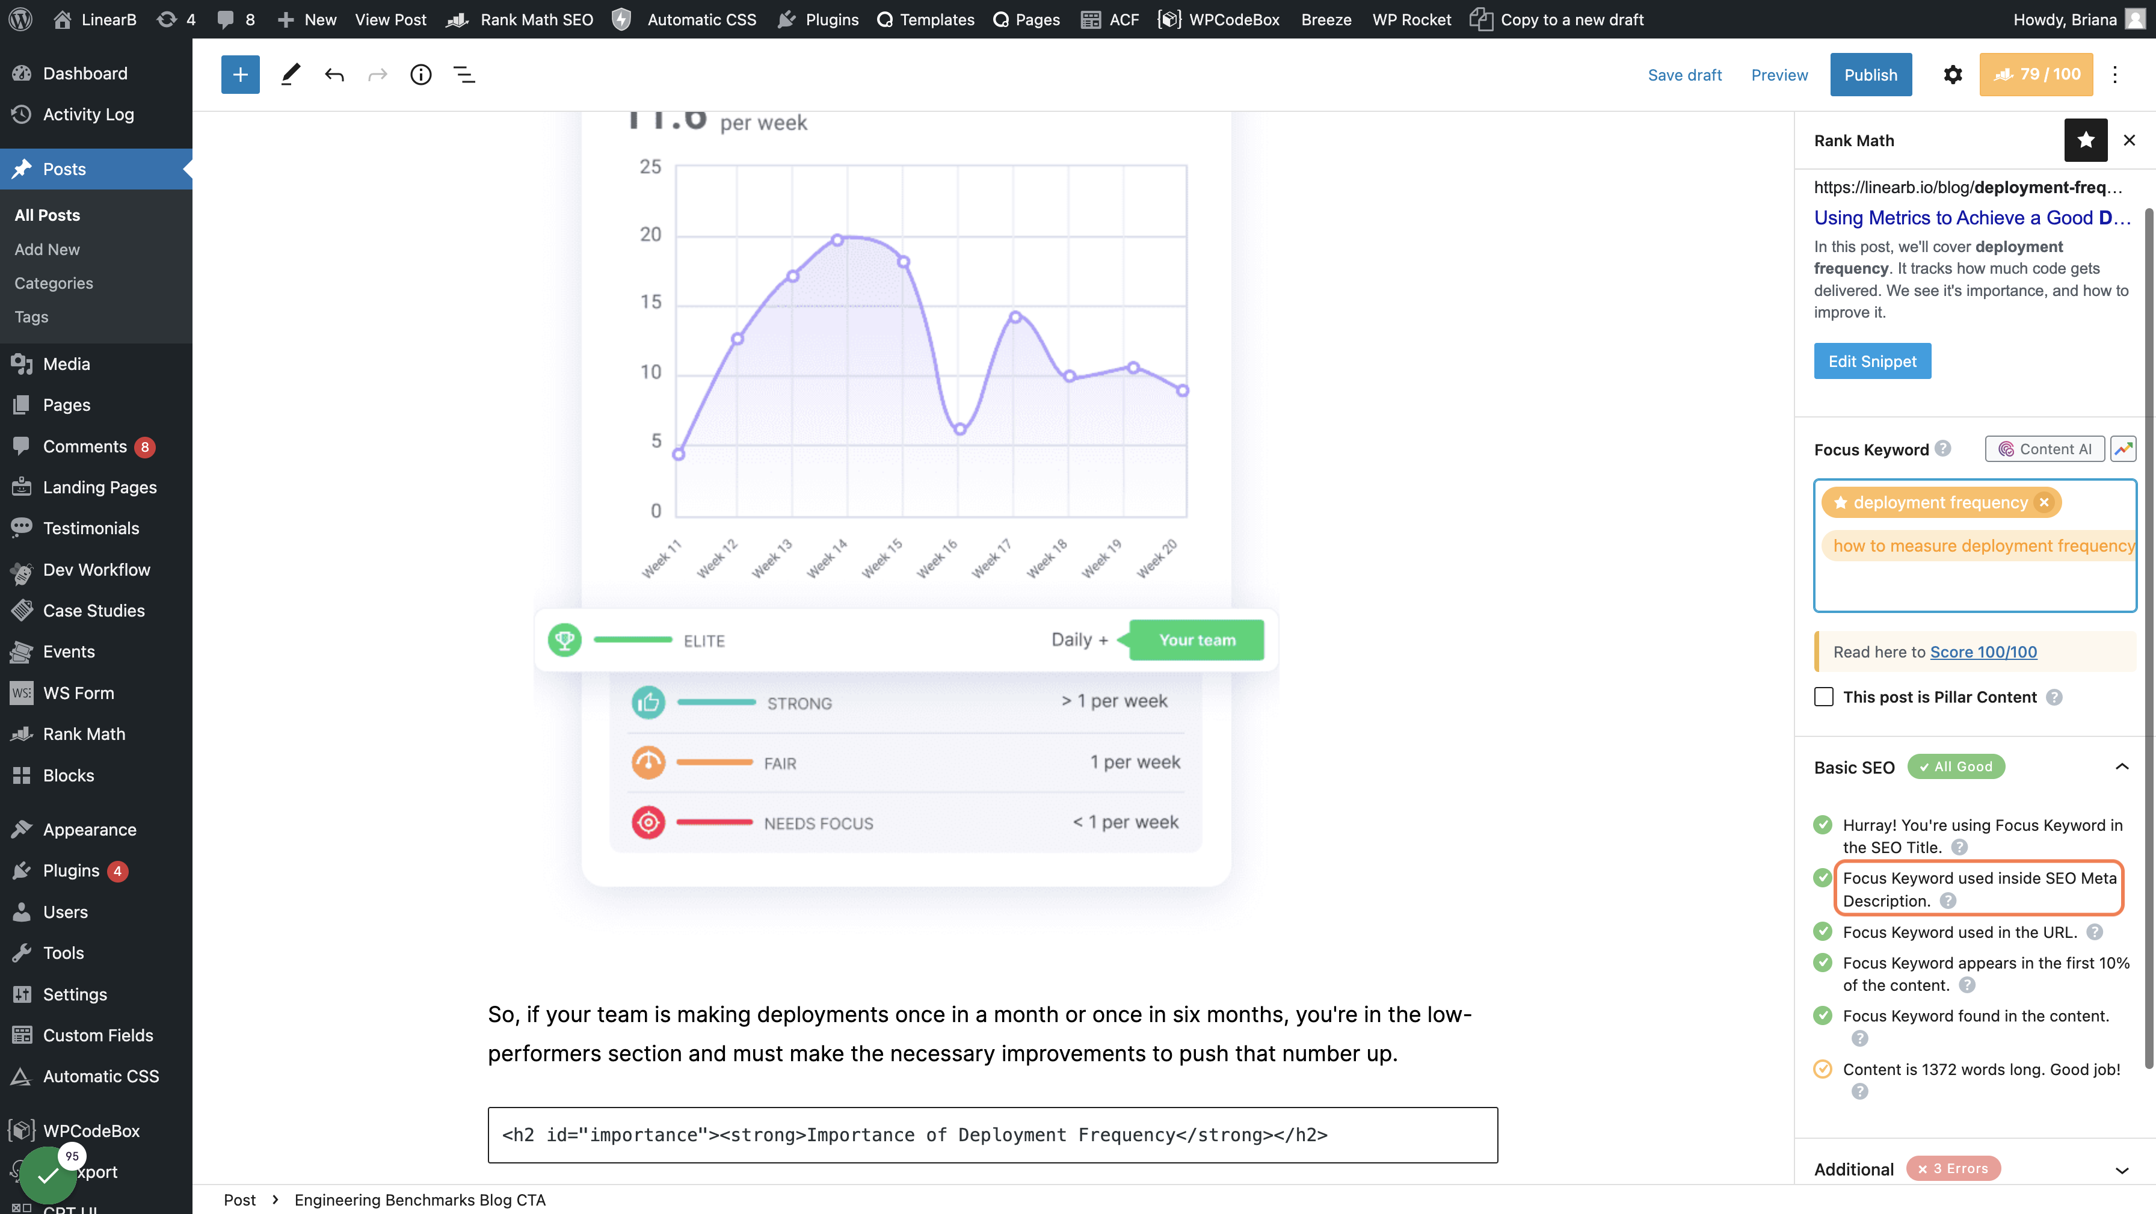
Task: Click the Engineering Benchmarks Blog CTA breadcrumb
Action: 419,1200
